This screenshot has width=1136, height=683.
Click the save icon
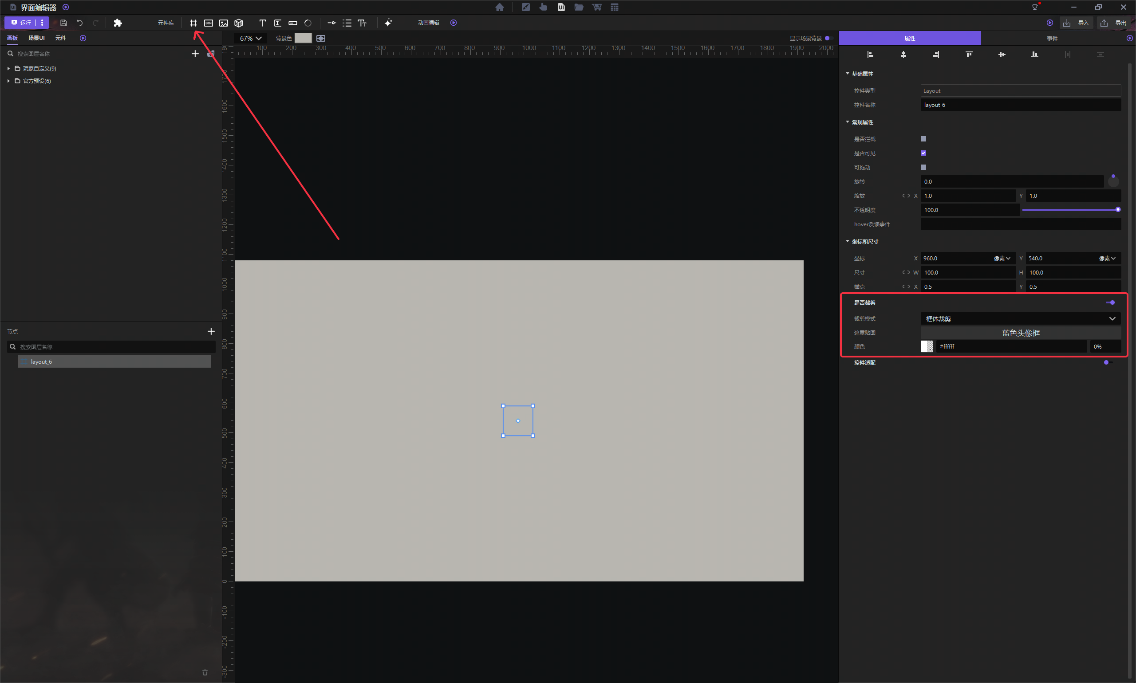[63, 23]
